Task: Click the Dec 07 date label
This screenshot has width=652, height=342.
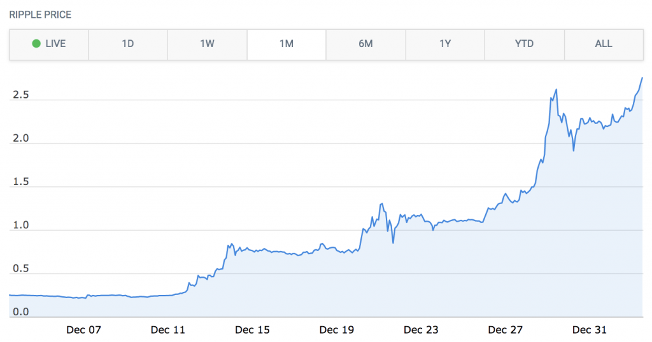Action: pyautogui.click(x=83, y=330)
